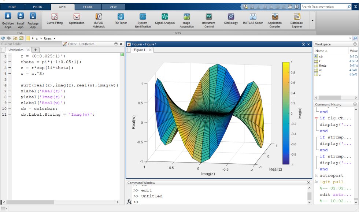
Task: Open MuPAD Notebook app
Action: click(x=99, y=21)
